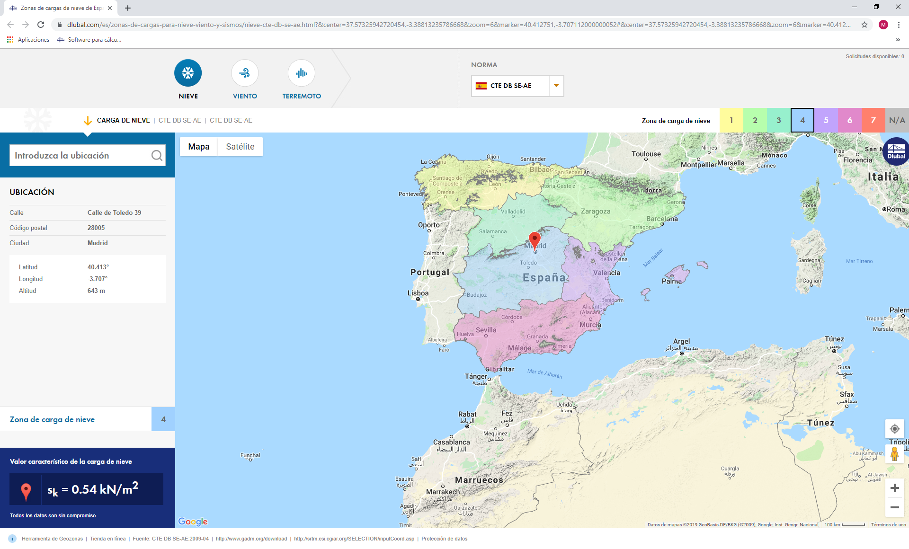Expand hidden bookmarks chevron
Screen dimensions: 909x549
pyautogui.click(x=898, y=40)
